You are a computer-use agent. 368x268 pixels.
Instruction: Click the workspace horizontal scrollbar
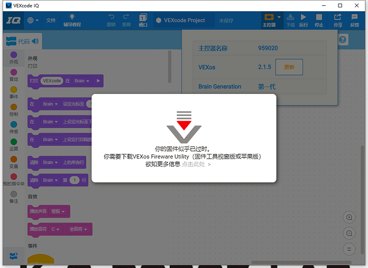tap(302, 262)
